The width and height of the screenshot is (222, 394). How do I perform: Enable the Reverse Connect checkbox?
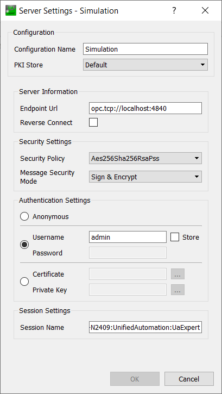93,122
